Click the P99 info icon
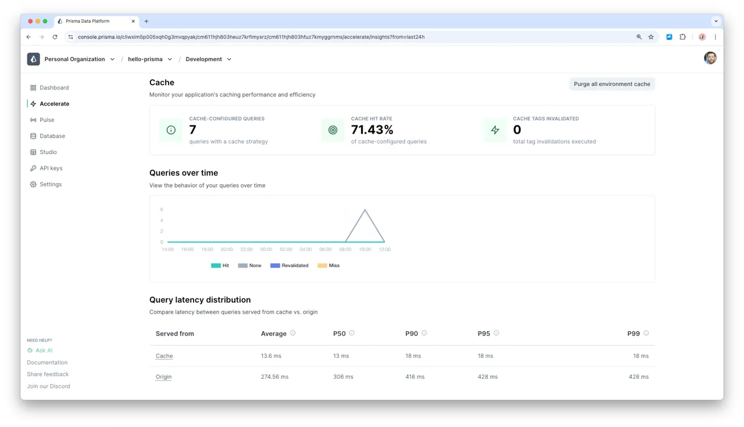The height and width of the screenshot is (427, 744). (646, 333)
